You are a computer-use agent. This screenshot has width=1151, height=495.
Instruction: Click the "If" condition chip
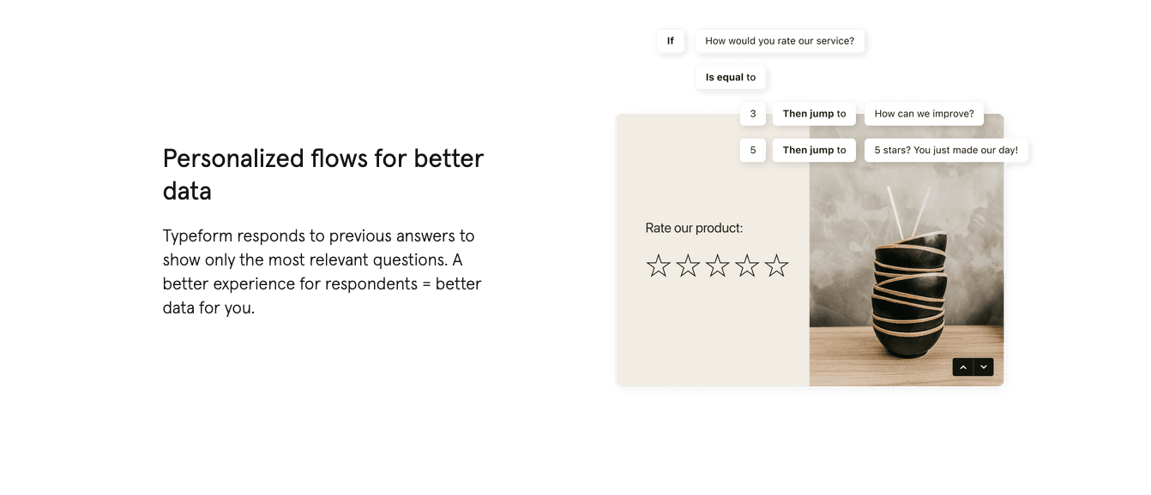(x=671, y=41)
